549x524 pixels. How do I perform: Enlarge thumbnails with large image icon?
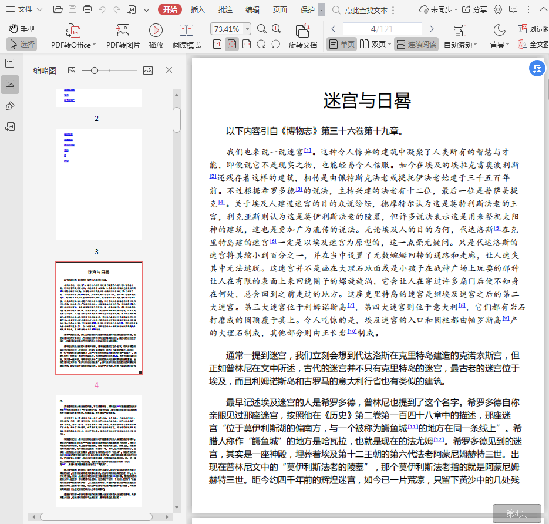click(x=148, y=70)
